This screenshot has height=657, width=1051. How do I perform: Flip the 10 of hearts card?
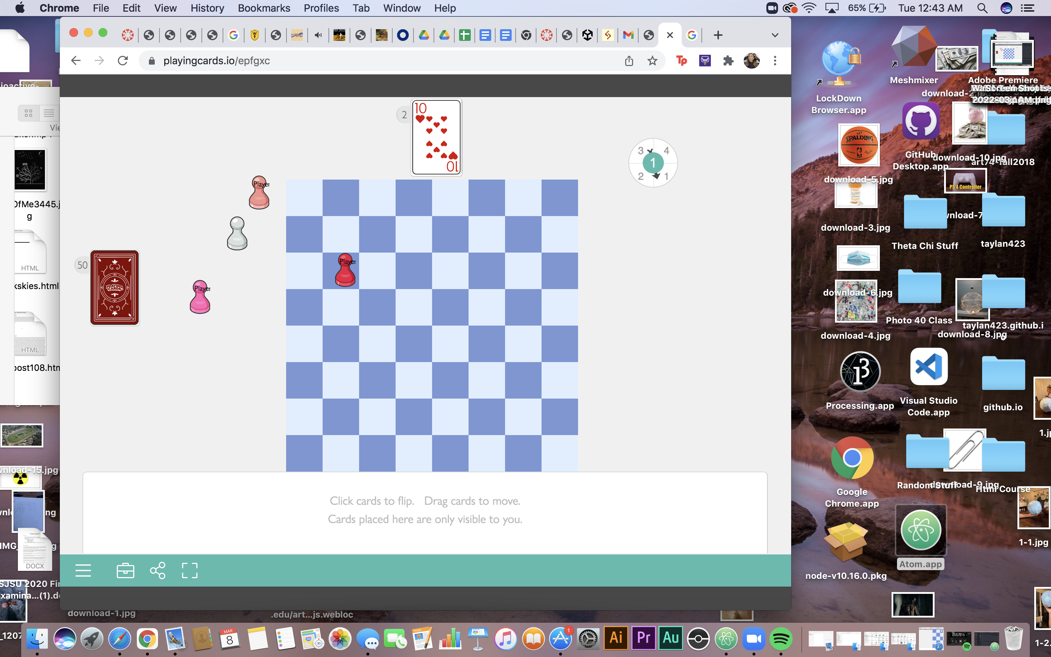(x=436, y=137)
